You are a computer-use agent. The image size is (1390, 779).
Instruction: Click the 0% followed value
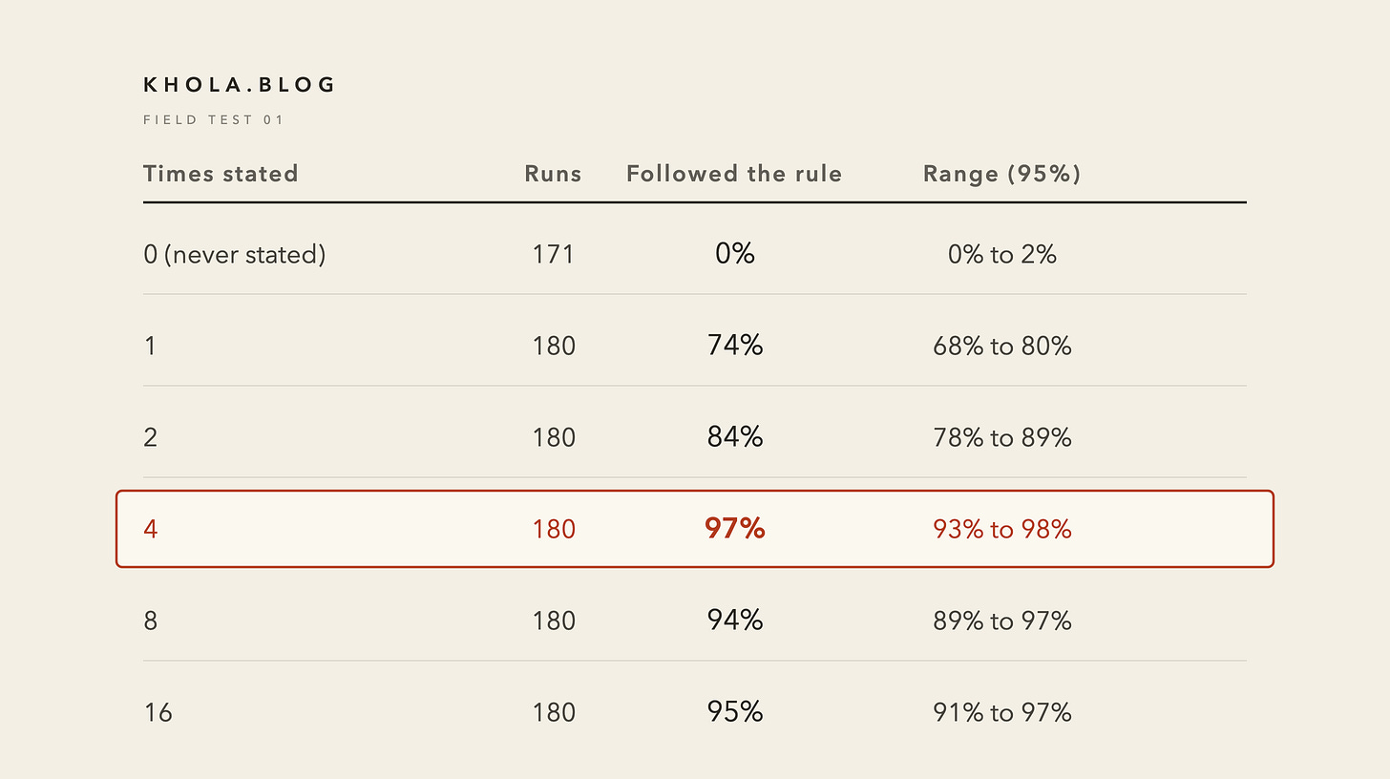click(x=735, y=253)
